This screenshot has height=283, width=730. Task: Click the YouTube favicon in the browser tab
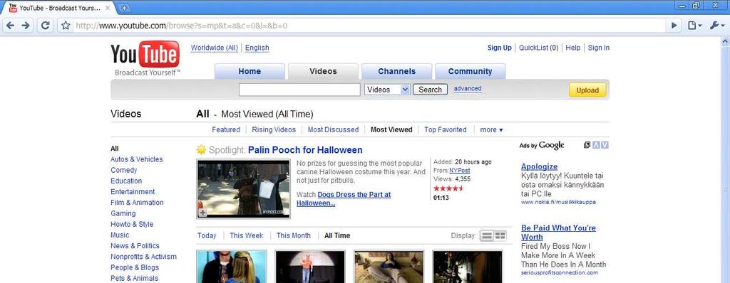tap(13, 8)
